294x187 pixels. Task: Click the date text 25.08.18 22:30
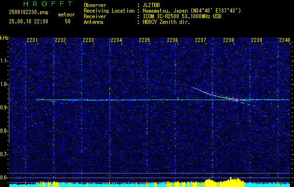[x=29, y=22]
